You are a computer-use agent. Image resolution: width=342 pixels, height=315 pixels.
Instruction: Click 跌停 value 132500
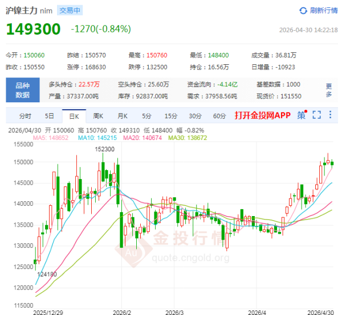(x=157, y=67)
